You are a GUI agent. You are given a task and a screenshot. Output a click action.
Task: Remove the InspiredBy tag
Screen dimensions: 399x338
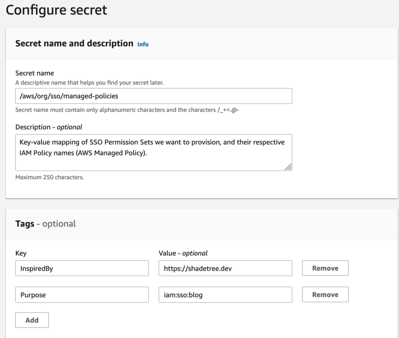pos(325,268)
